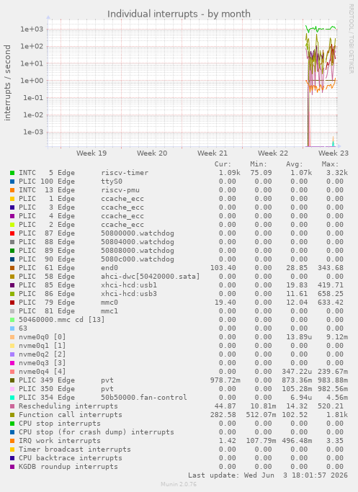Click the graph title Individual interrupts - by month

point(179,14)
